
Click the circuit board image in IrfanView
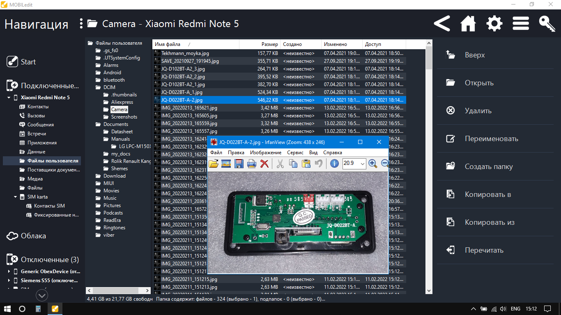[x=298, y=222]
